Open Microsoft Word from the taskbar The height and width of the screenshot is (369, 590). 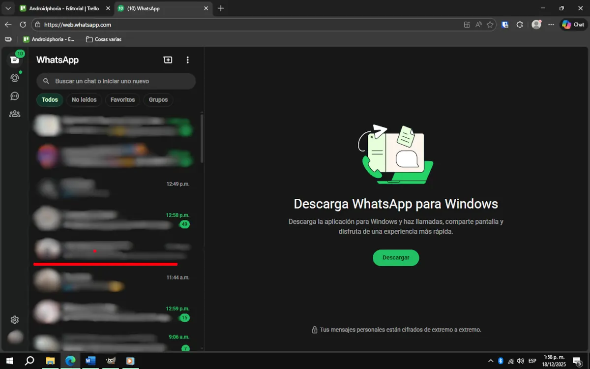point(90,361)
